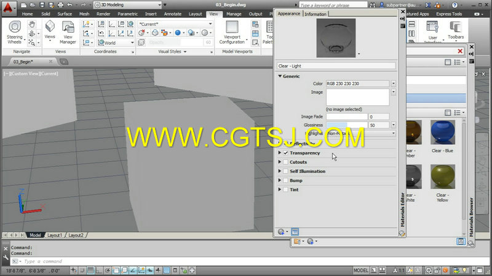Screen dimensions: 492x276
Task: Click the Color RGB 230 230 230 field
Action: pos(357,83)
